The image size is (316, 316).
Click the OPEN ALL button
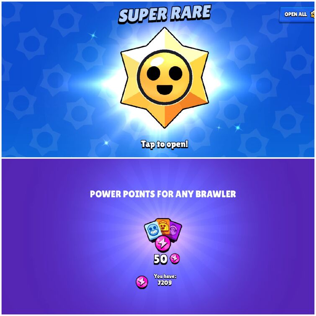pos(297,14)
